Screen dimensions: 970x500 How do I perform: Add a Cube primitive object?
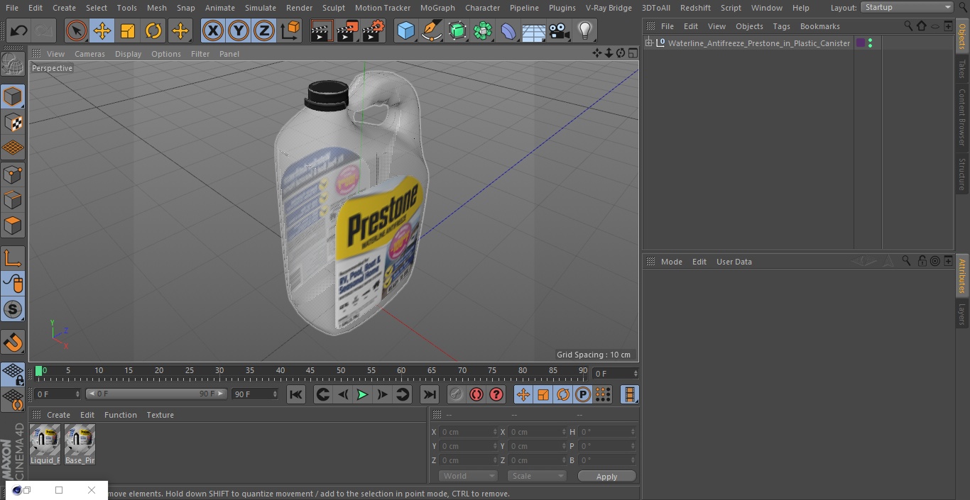click(x=405, y=30)
